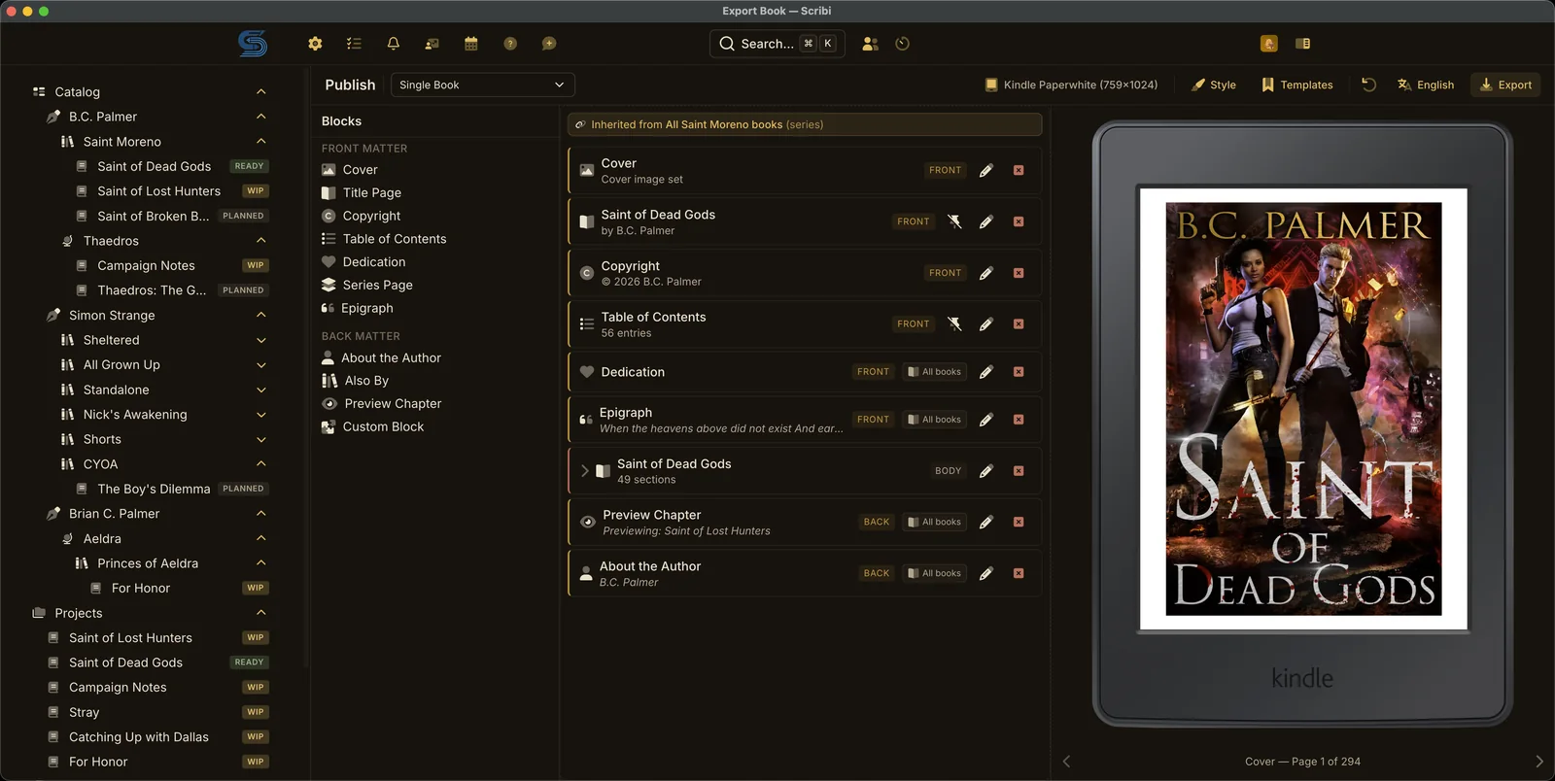Viewport: 1555px width, 781px height.
Task: Edit the Copyright block with pencil
Action: 986,273
